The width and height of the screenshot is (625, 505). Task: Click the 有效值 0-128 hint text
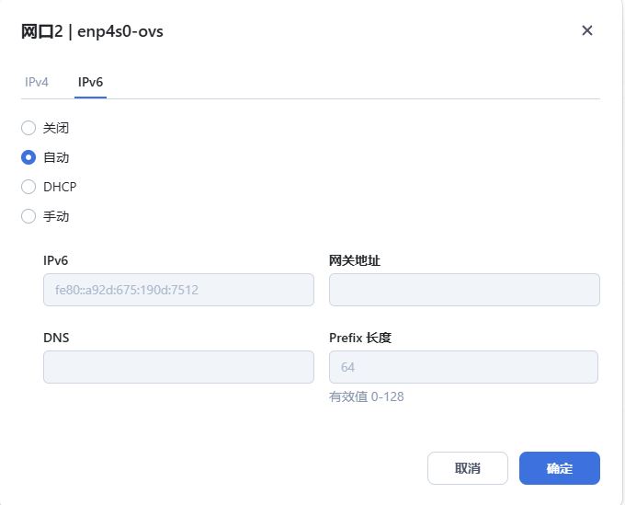367,396
